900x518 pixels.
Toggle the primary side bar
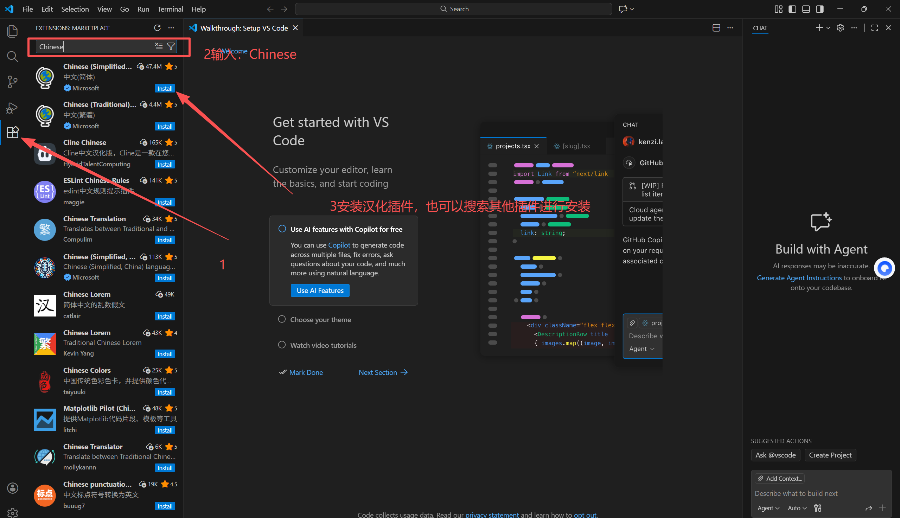point(792,9)
